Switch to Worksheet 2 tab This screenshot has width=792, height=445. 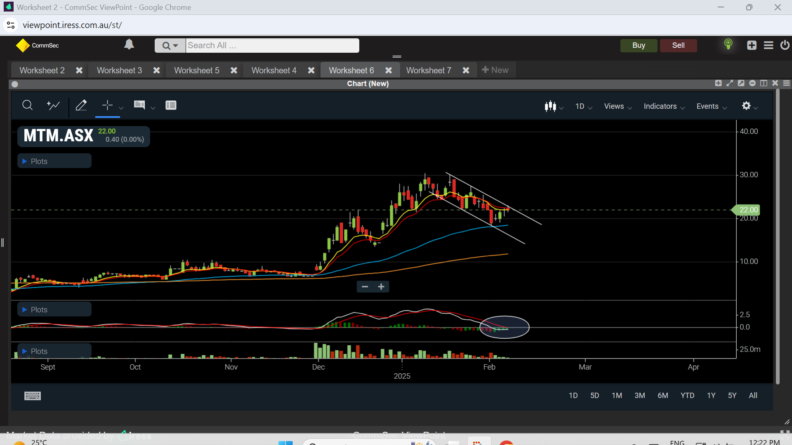pos(42,70)
